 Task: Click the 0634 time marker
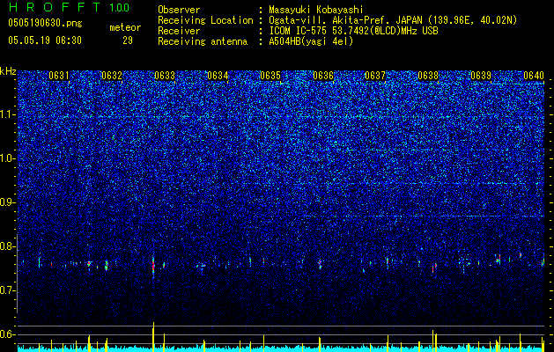218,76
